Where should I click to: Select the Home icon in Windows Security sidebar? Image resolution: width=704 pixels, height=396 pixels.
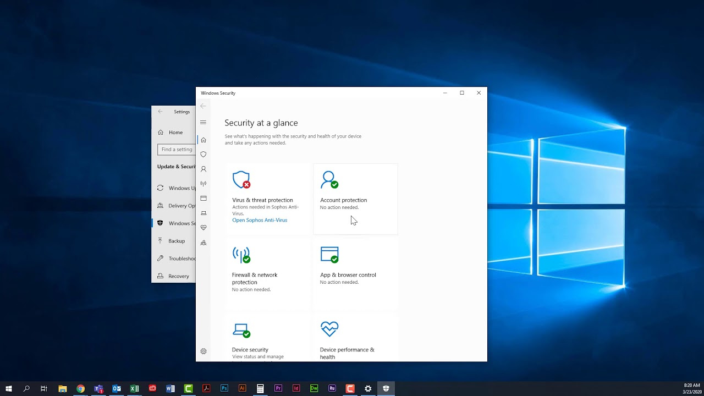point(203,140)
